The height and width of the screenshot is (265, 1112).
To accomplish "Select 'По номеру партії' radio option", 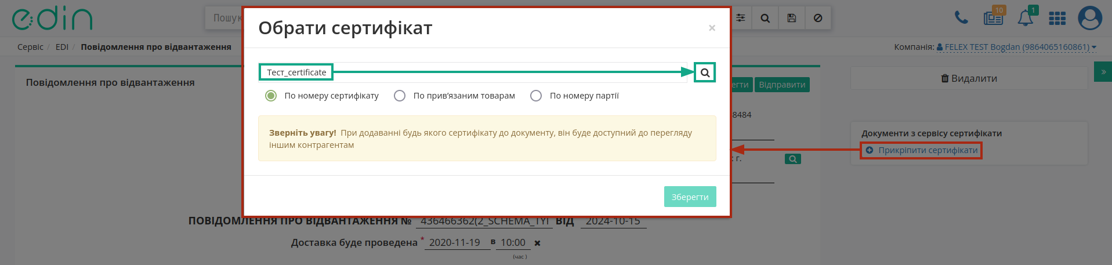I will [536, 96].
